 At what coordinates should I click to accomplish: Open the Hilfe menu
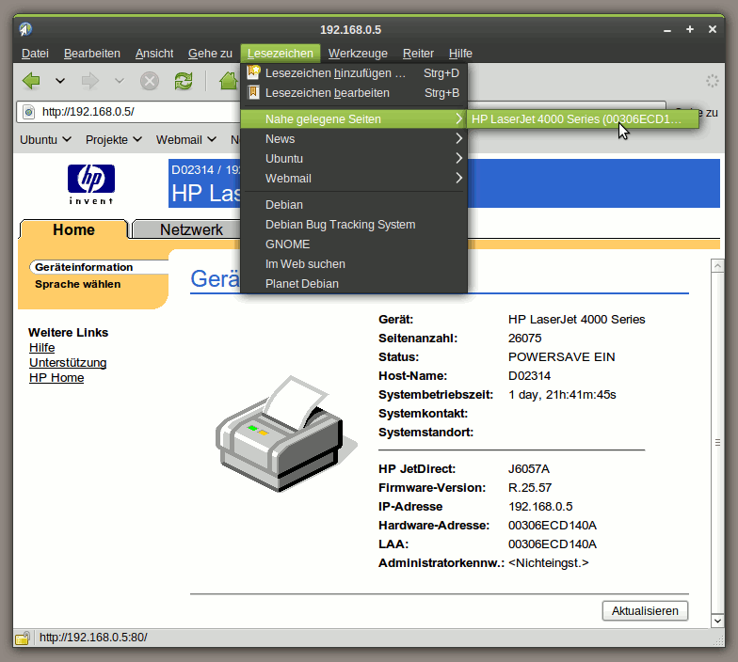[460, 53]
